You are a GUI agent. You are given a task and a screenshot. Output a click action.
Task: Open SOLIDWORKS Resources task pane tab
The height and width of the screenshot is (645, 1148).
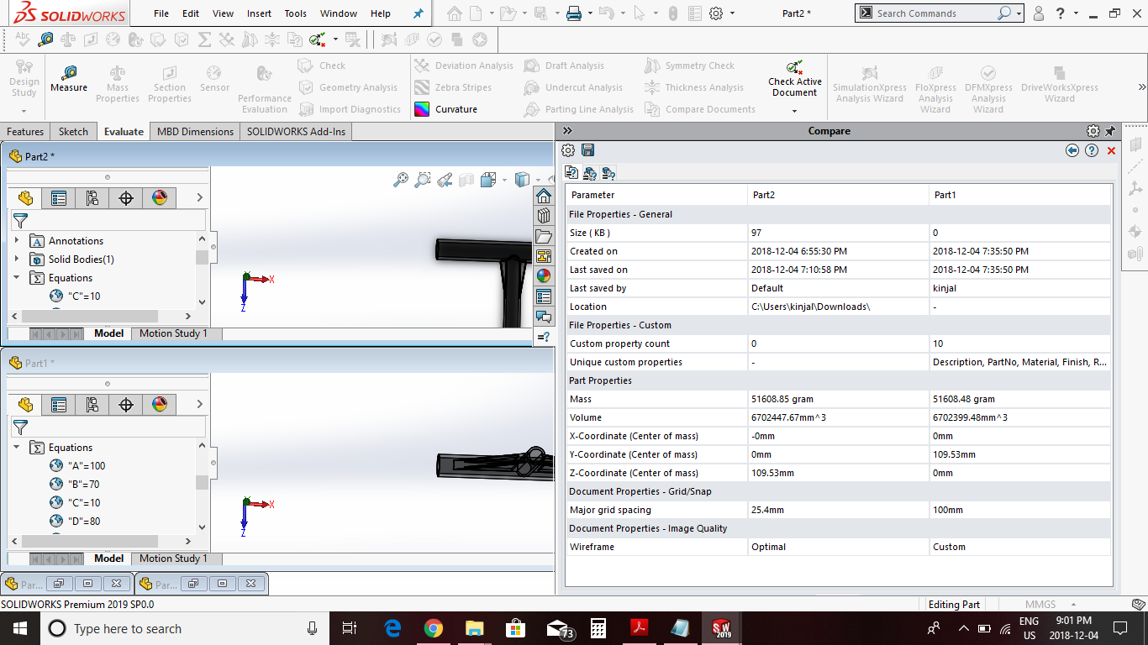[x=544, y=196]
